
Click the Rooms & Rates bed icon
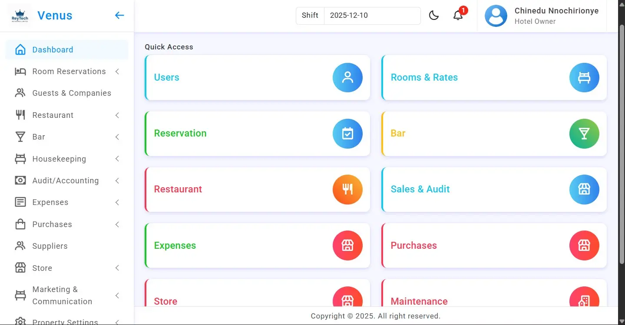click(584, 78)
